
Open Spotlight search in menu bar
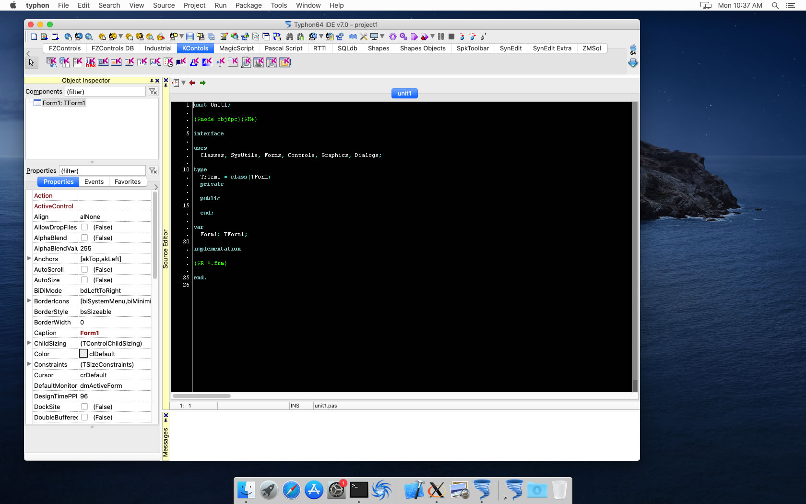[775, 5]
